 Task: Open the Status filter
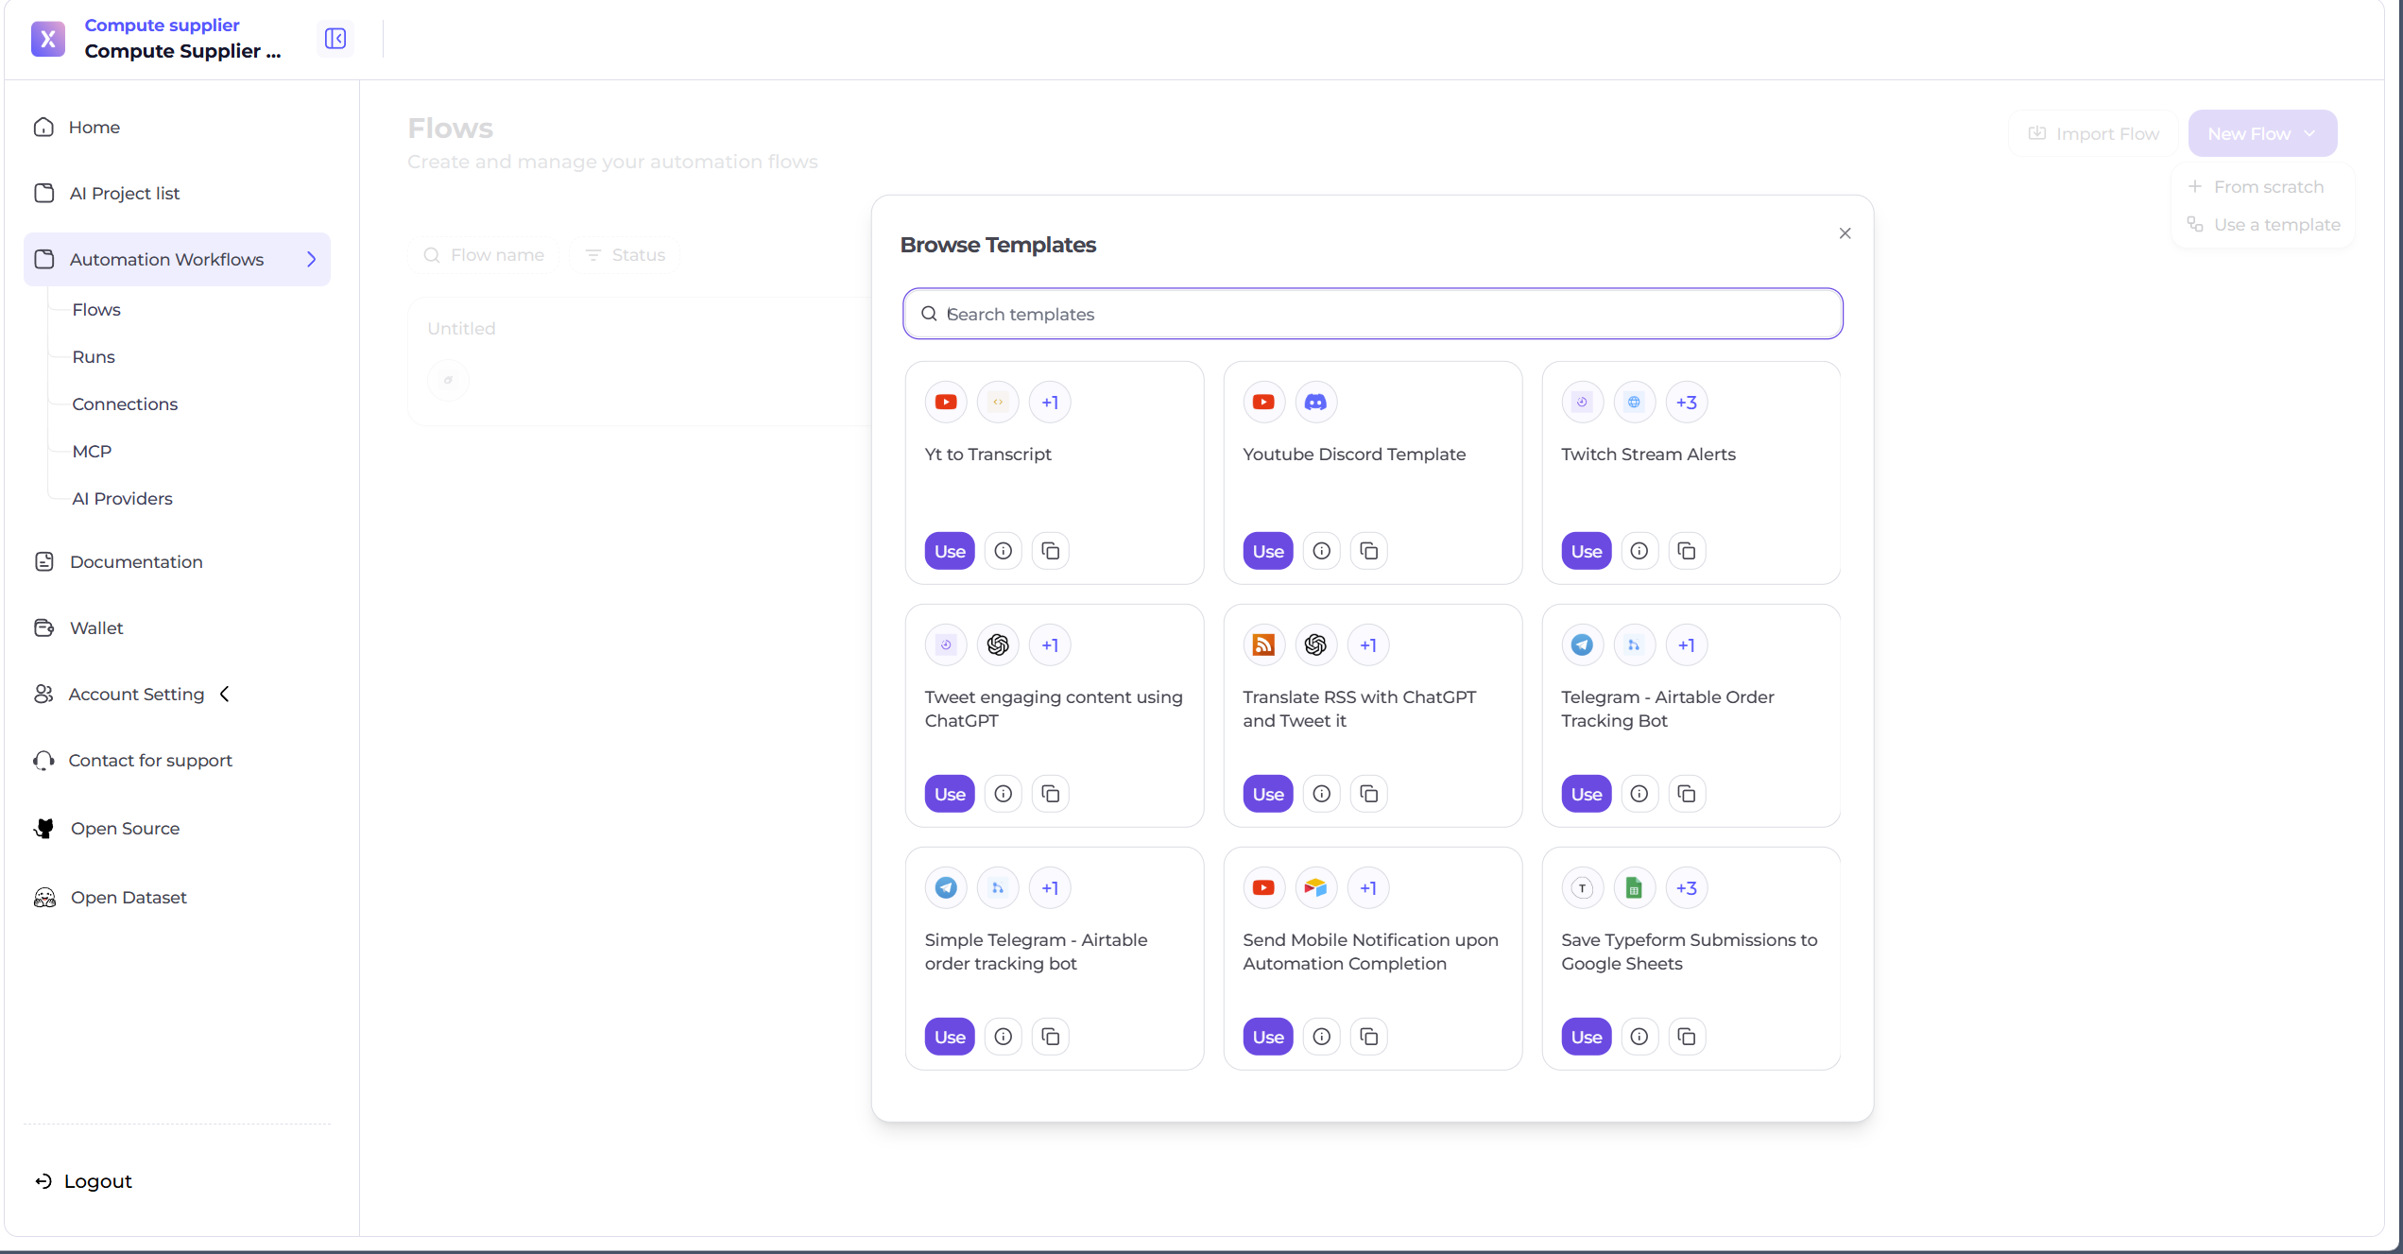626,255
